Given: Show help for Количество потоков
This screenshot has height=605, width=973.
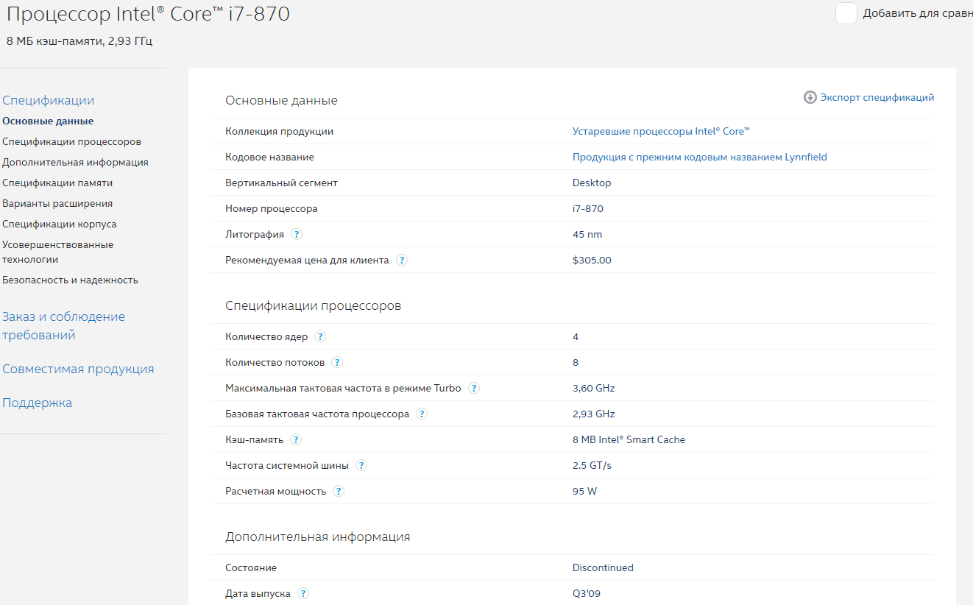Looking at the screenshot, I should point(337,362).
